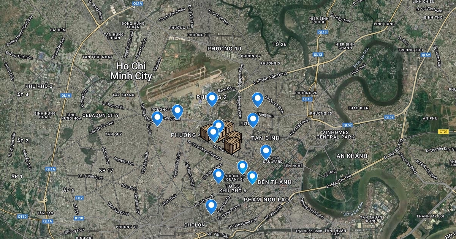Select the Cholon area label
This screenshot has width=456, height=239.
195,225
